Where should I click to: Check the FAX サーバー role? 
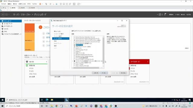pos(74,48)
